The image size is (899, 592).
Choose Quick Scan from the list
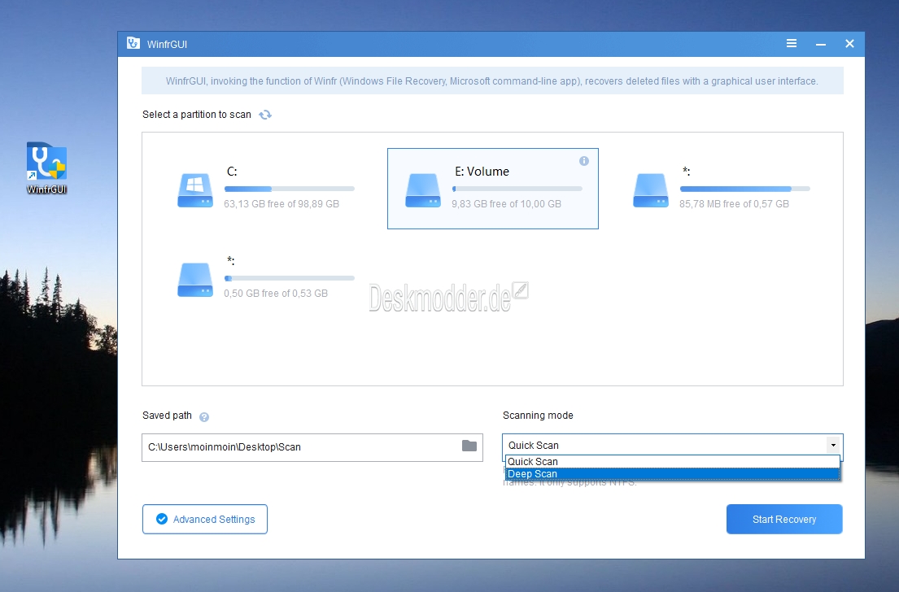[x=673, y=462]
